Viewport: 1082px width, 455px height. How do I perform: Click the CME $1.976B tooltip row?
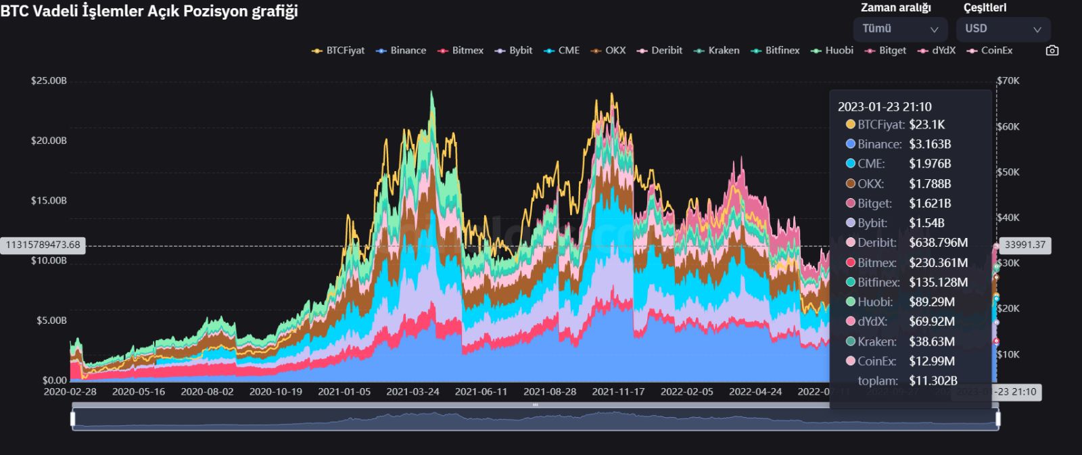[x=898, y=164]
